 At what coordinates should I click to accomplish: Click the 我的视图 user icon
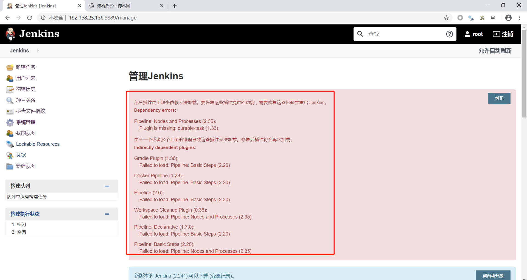[10, 133]
